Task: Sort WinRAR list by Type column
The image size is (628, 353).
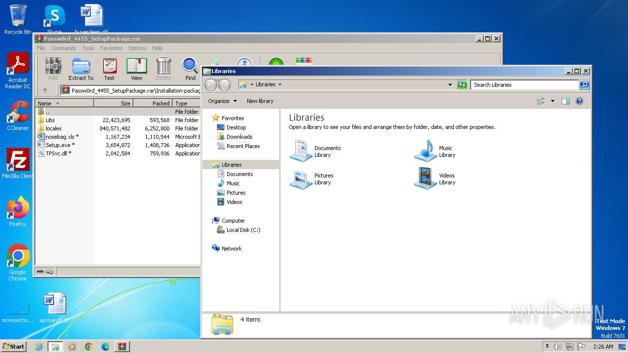Action: [x=186, y=103]
